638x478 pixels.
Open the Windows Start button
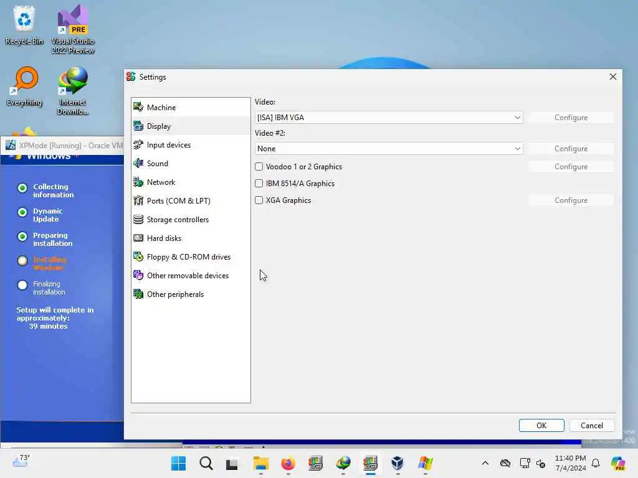[178, 463]
